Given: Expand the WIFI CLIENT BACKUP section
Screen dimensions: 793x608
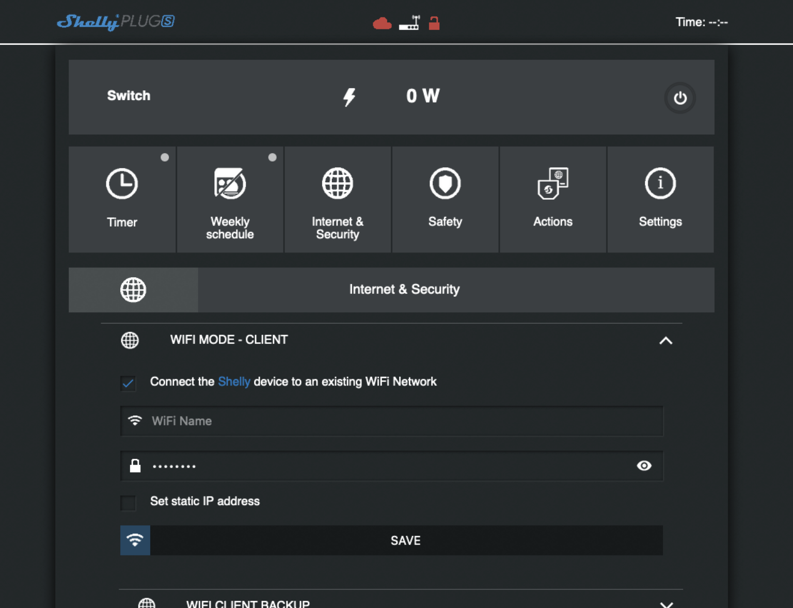Looking at the screenshot, I should (667, 604).
